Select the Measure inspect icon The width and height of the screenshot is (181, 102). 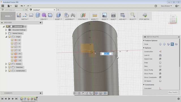95,15
